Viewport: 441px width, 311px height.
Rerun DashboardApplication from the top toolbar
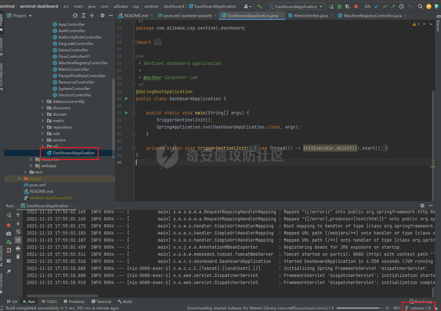pos(331,6)
